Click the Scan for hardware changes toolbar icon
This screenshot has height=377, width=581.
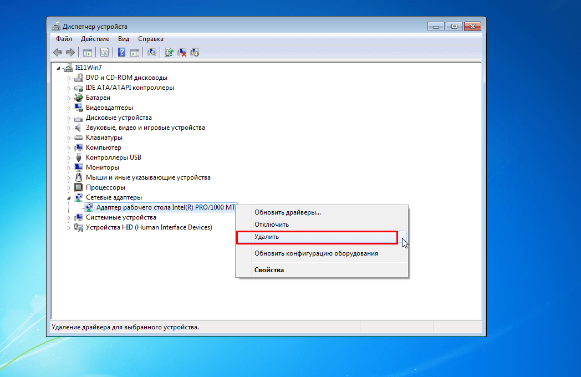tap(152, 52)
